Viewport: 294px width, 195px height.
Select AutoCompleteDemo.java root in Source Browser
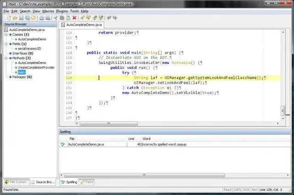27,30
